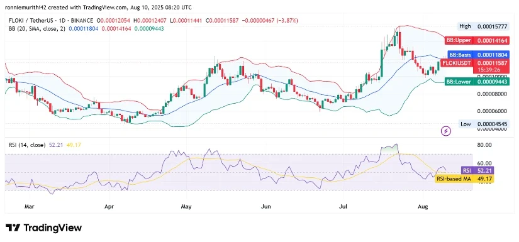
Task: Select the BB:Lower price label
Action: (477, 82)
